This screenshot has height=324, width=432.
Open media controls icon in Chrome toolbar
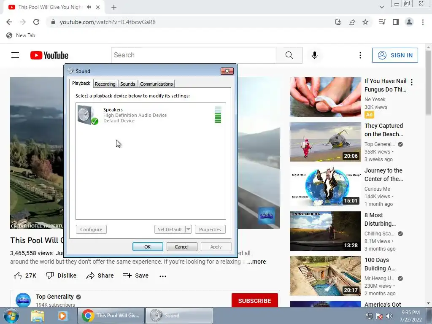[x=382, y=22]
